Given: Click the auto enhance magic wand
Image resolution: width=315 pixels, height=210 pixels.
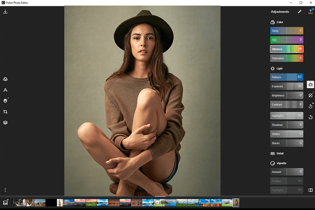Looking at the screenshot, I should 300,12.
